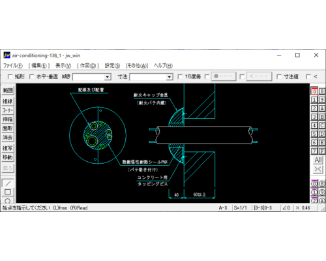Select the circle drawing tool
The image size is (326, 261).
tap(8, 200)
